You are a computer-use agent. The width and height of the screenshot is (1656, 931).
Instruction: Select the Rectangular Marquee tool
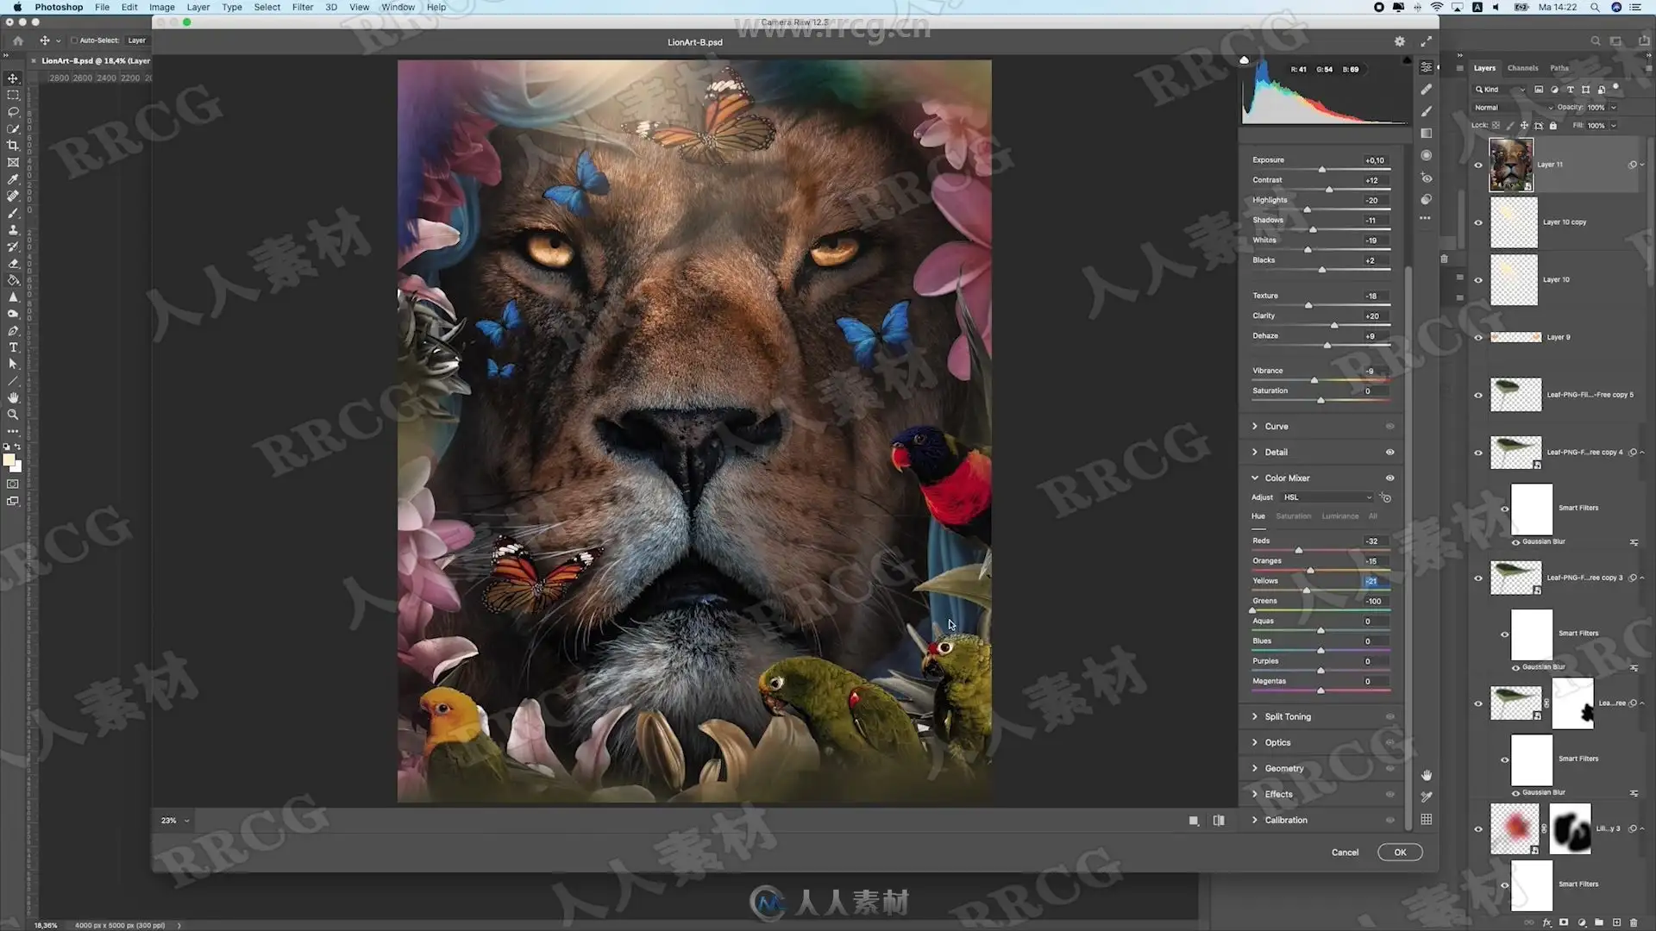pyautogui.click(x=13, y=95)
